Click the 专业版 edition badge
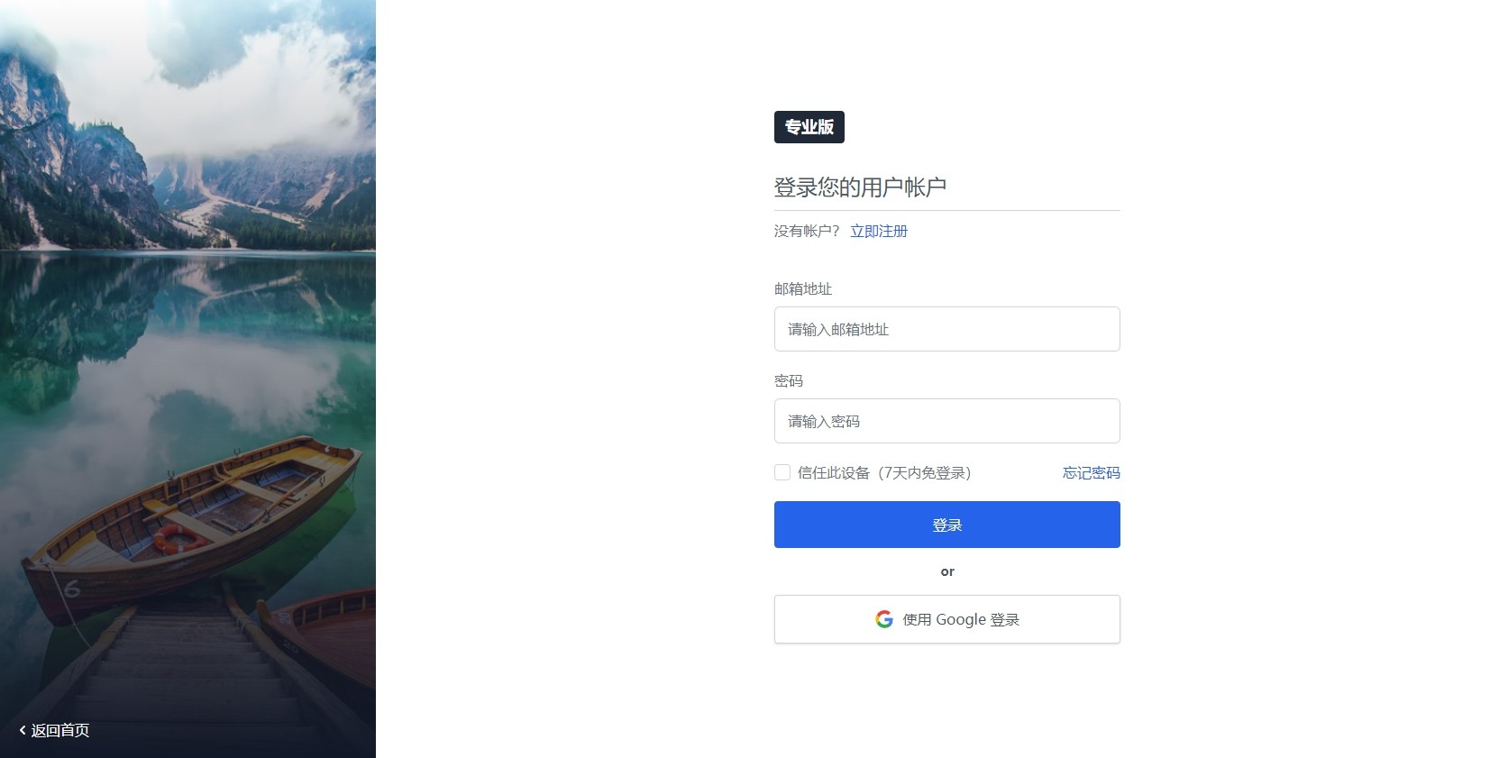 (809, 127)
